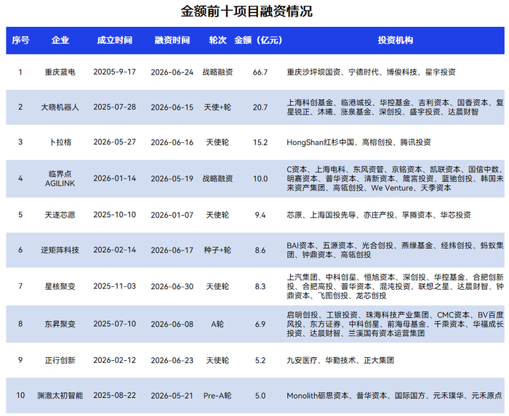Click round A轮 for 东昇聚变
The height and width of the screenshot is (416, 509).
click(217, 324)
